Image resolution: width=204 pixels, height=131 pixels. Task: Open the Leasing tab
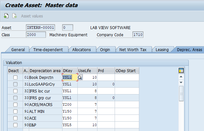point(162,49)
